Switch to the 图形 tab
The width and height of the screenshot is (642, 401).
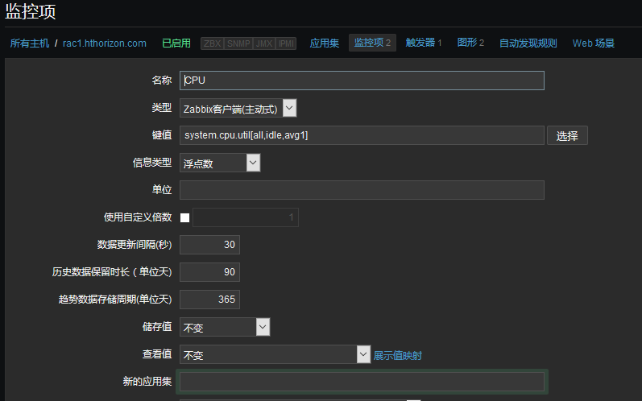coord(470,43)
